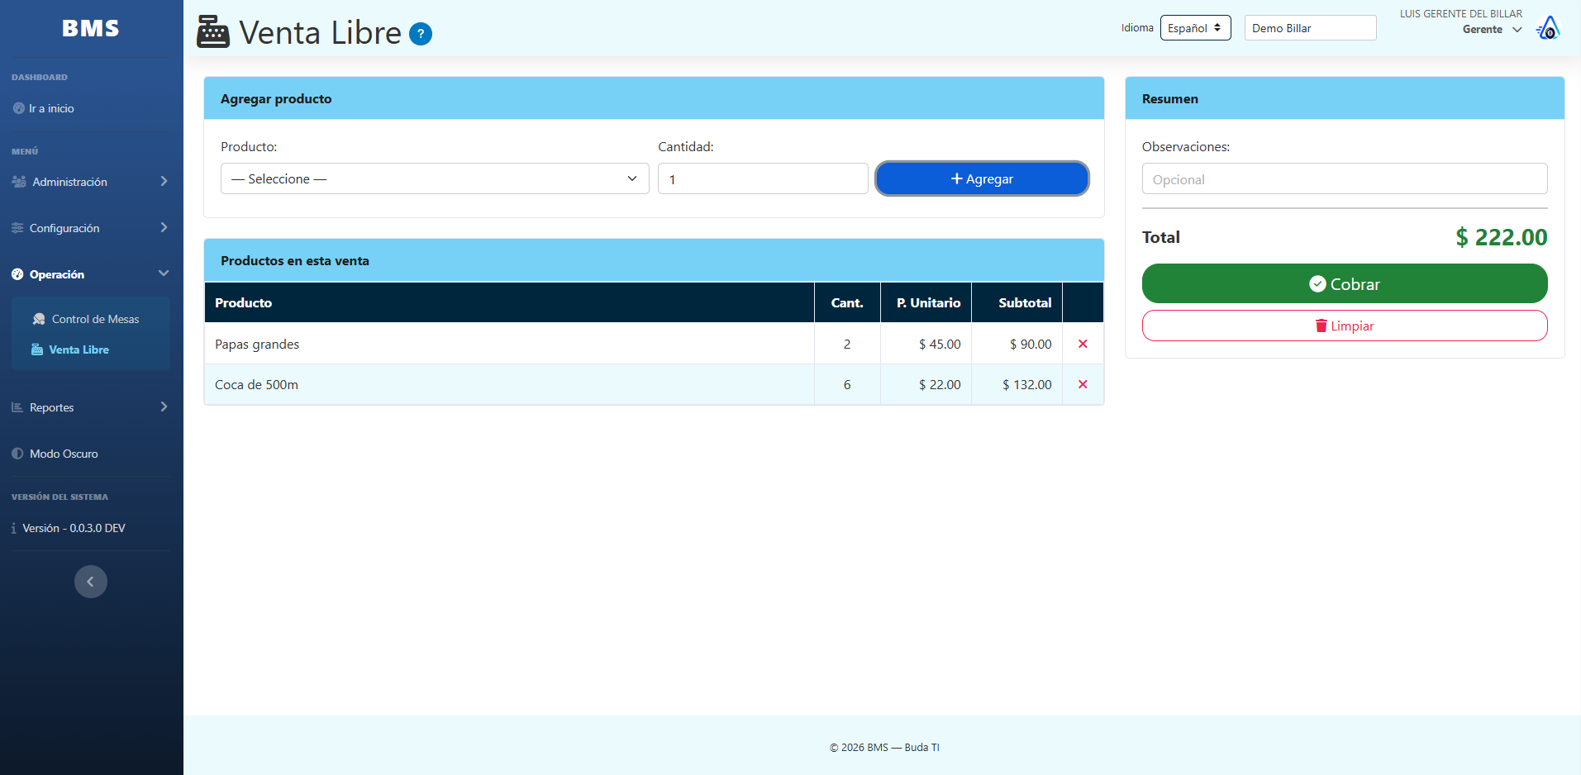Click the Demo Billar field
The image size is (1581, 775).
coord(1310,27)
